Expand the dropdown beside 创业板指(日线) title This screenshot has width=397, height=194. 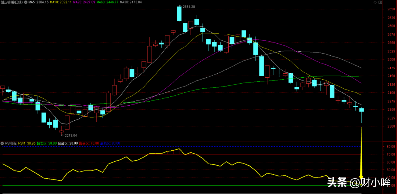coord(25,2)
